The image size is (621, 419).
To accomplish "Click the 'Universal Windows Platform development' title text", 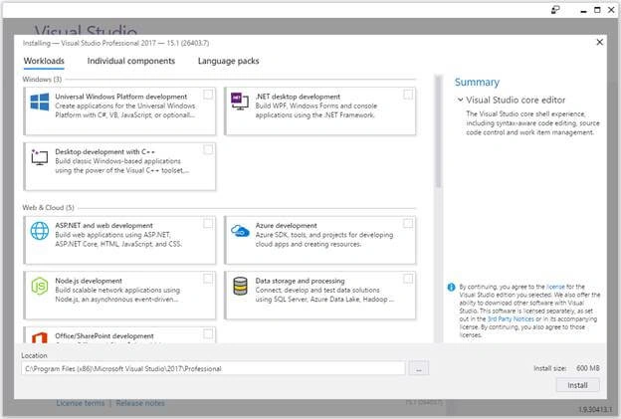I will (120, 97).
